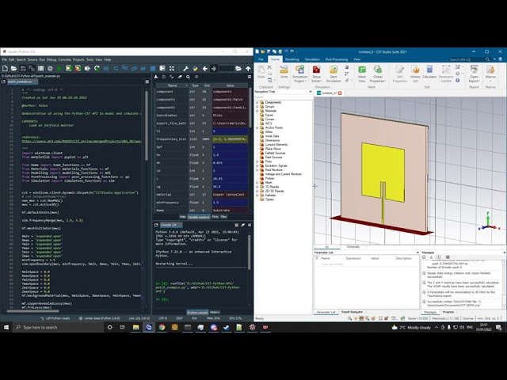This screenshot has height=380, width=507.
Task: Click CST's Save icon in quick access toolbar
Action: click(269, 51)
